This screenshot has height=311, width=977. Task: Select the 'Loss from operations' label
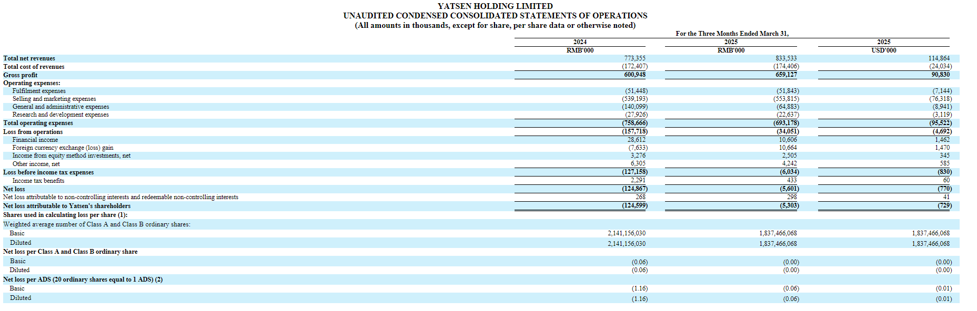pyautogui.click(x=33, y=132)
